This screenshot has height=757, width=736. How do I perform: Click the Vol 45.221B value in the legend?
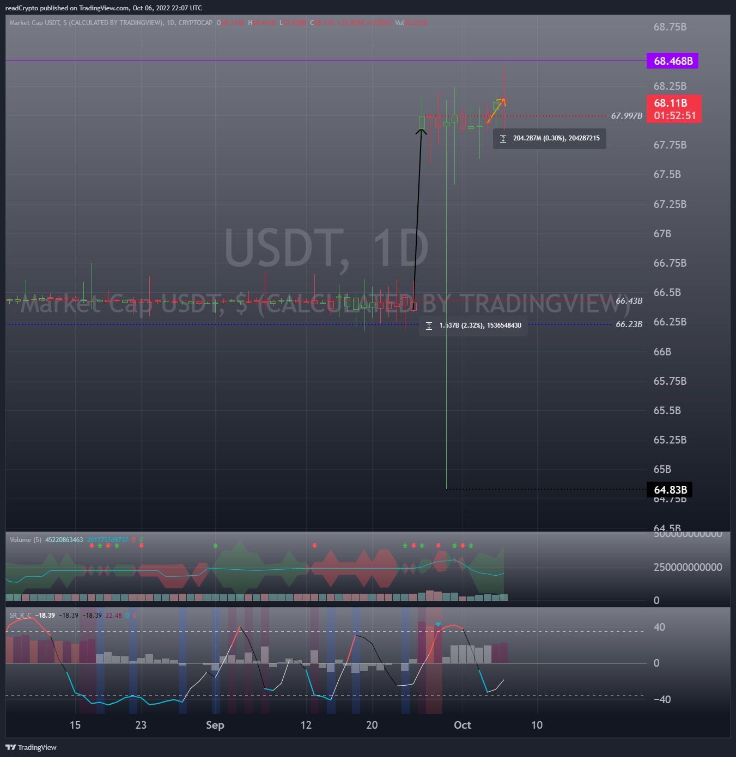coord(411,23)
